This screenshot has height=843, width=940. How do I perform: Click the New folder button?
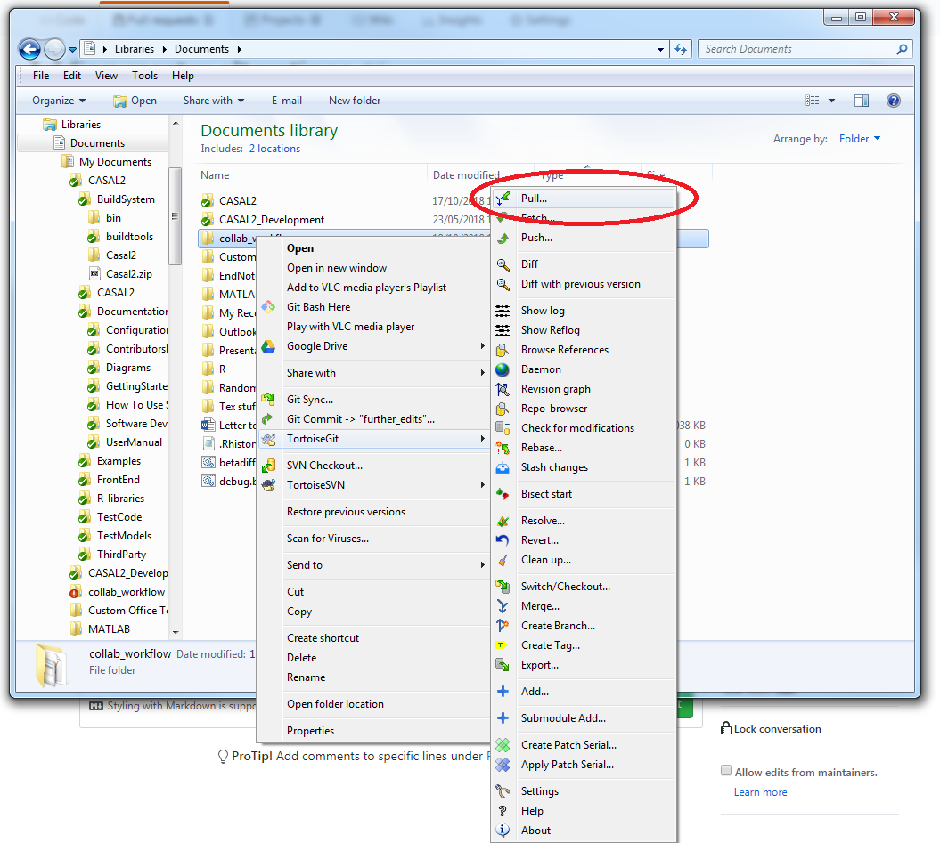pyautogui.click(x=355, y=101)
